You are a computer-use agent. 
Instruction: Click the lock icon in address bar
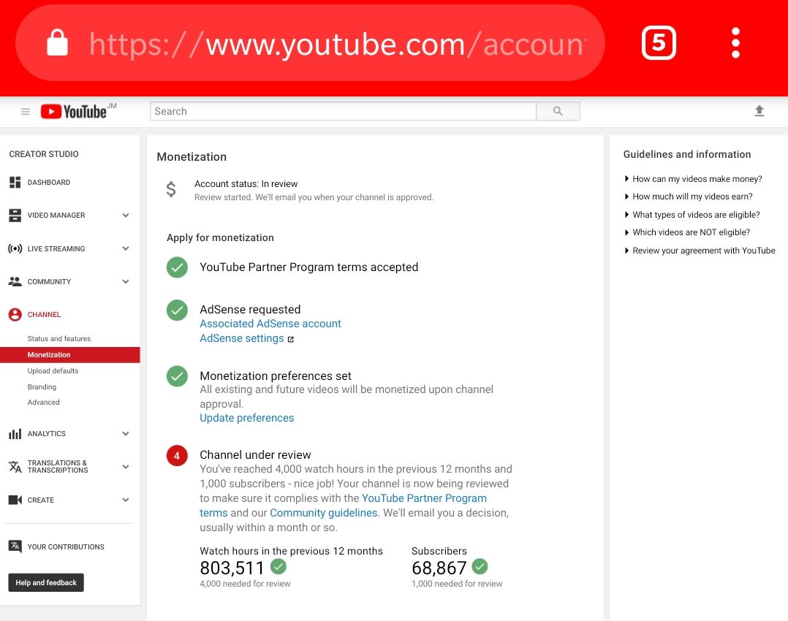coord(57,42)
